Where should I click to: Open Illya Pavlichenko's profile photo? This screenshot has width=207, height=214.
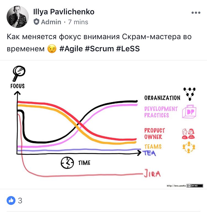coord(18,17)
